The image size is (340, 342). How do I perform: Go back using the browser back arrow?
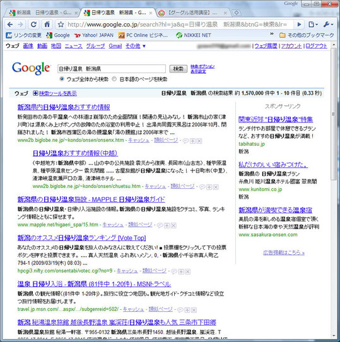(10, 25)
